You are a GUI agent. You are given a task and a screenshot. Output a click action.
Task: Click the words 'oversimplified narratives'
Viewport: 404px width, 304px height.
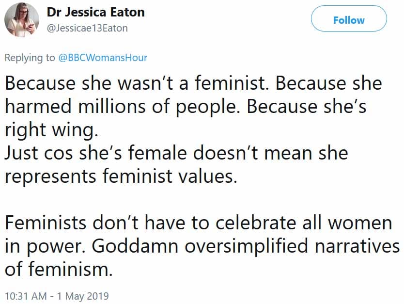[293, 245]
